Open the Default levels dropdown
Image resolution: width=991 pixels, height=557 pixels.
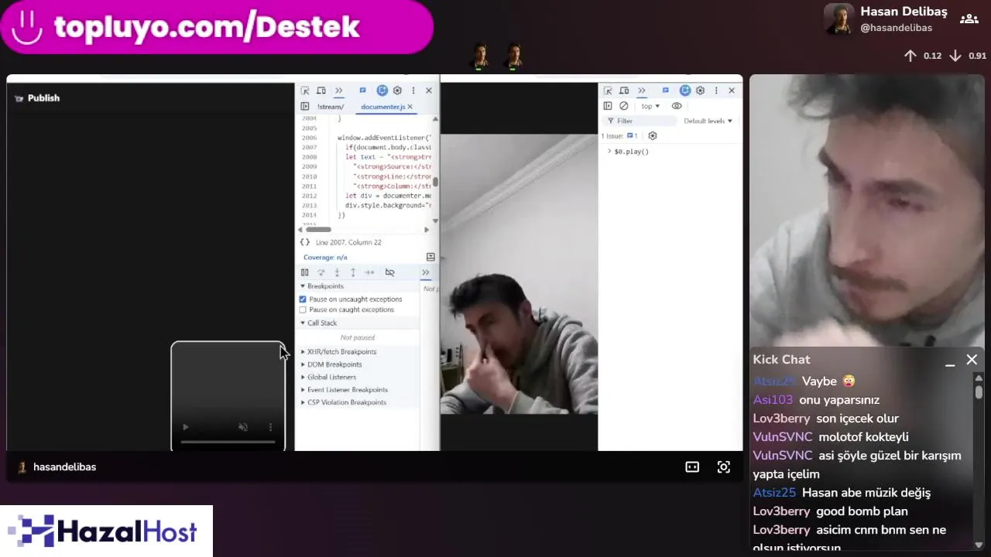(x=708, y=121)
